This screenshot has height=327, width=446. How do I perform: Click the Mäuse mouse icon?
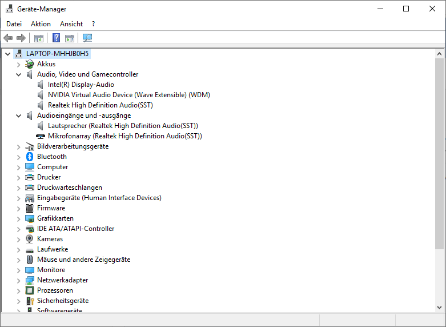click(30, 260)
